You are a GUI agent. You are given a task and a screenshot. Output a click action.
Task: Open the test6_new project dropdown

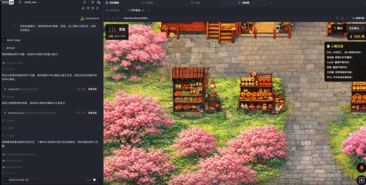pyautogui.click(x=31, y=2)
